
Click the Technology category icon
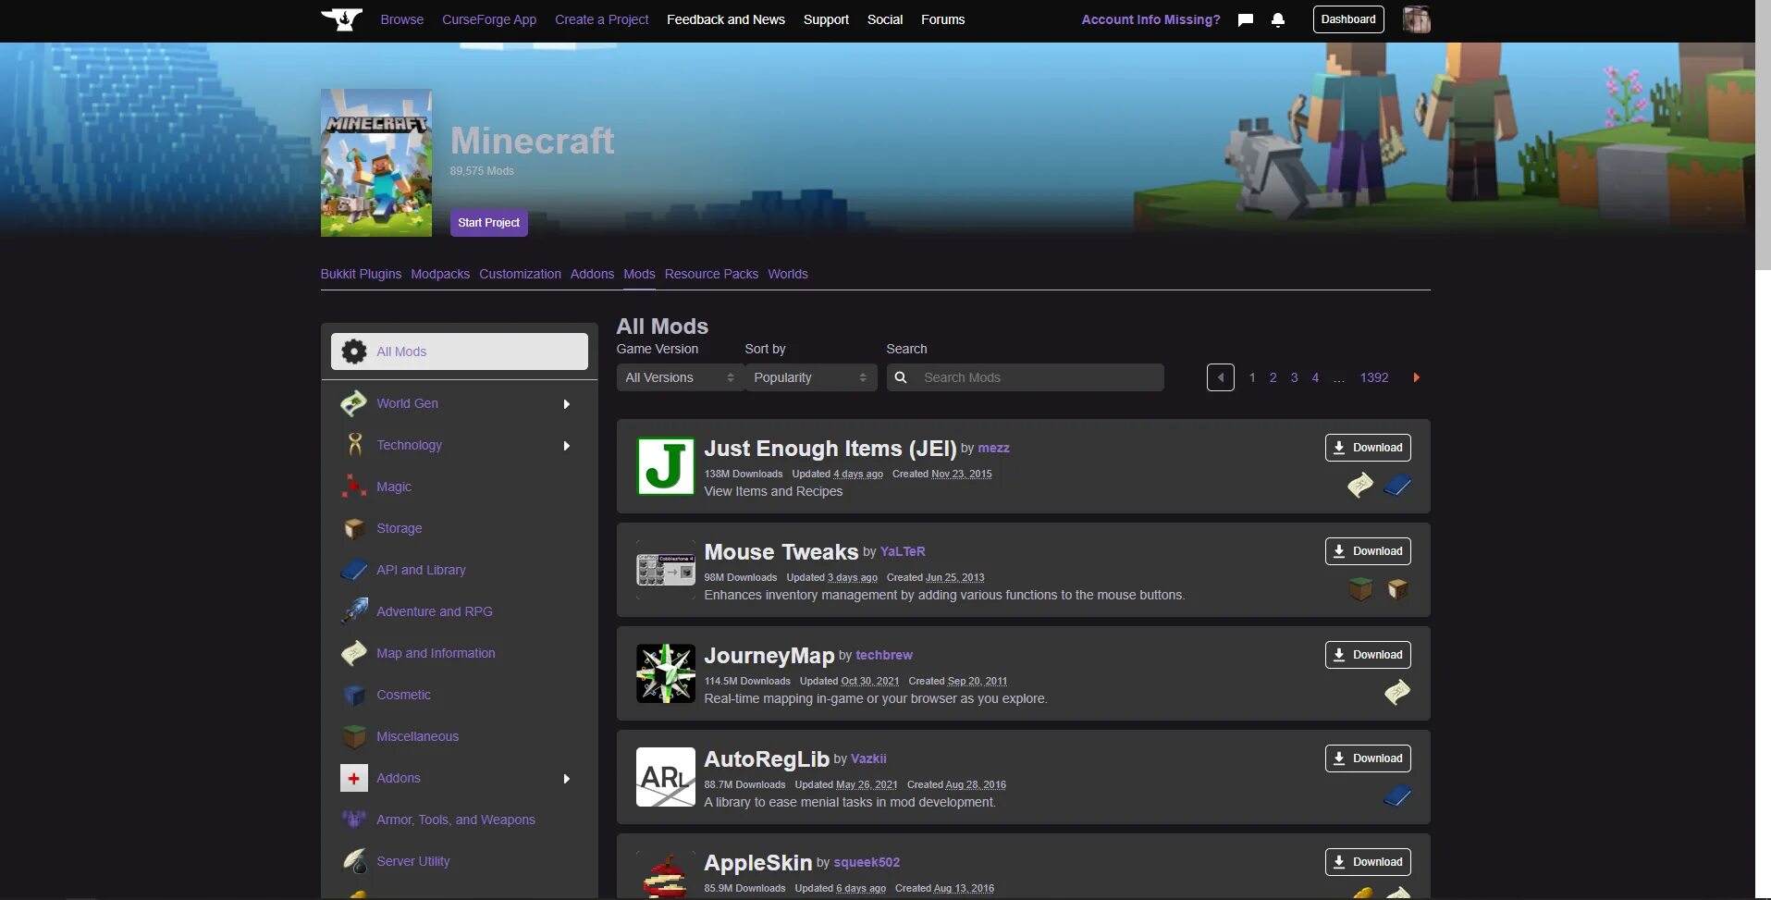354,445
